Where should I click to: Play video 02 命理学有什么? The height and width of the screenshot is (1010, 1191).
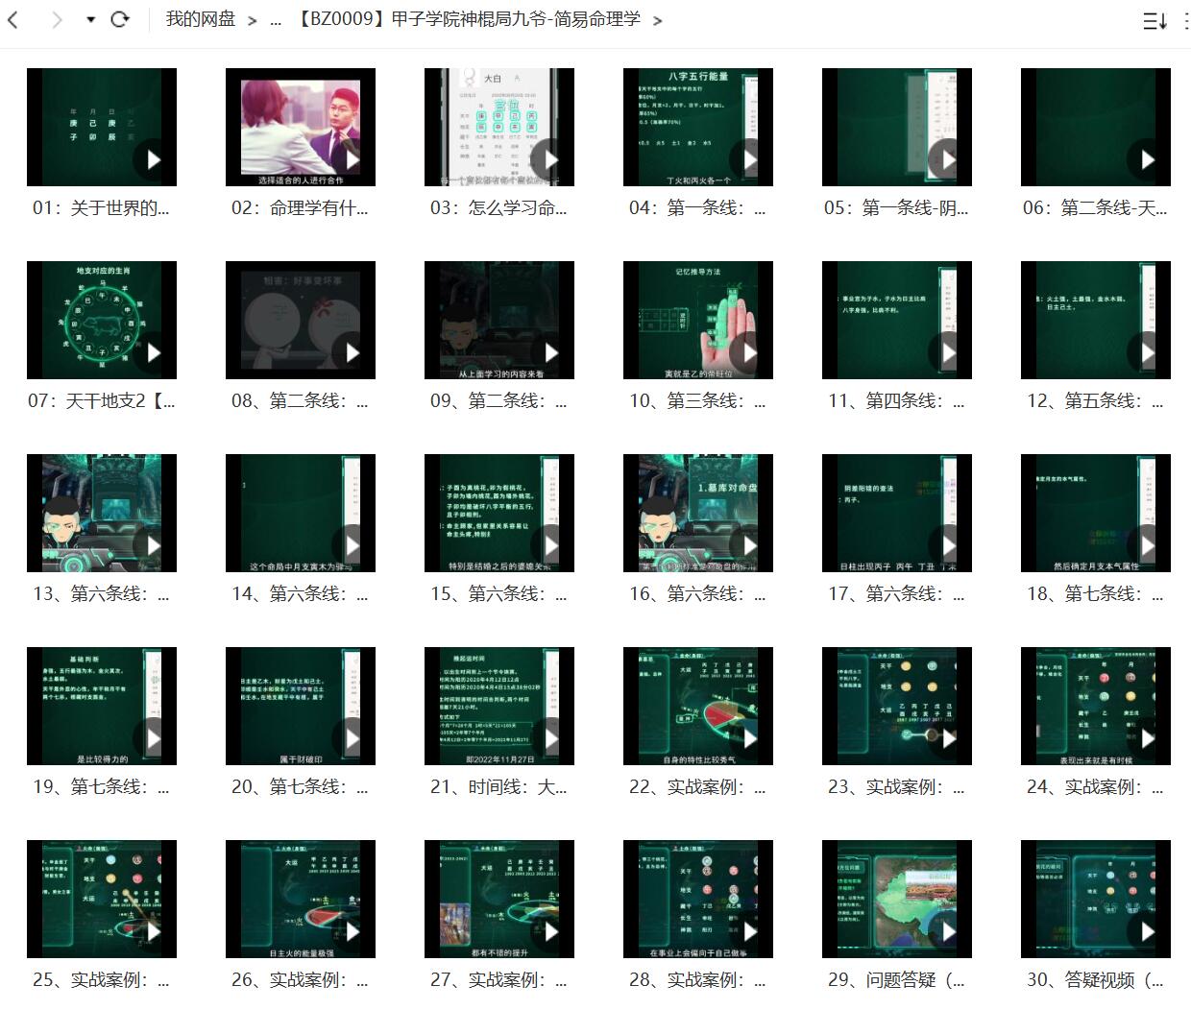pos(300,127)
